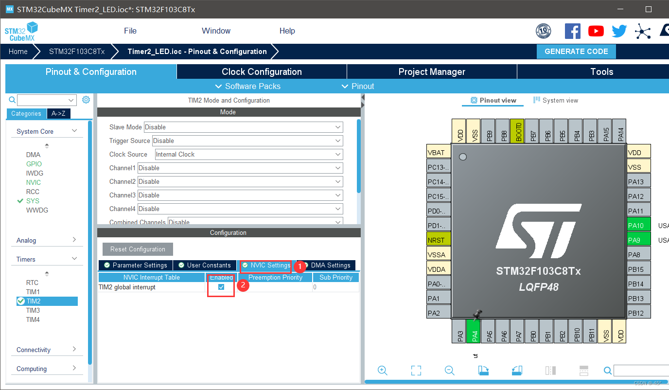The width and height of the screenshot is (669, 390).
Task: Disable the TIM2 global interrupt checkbox
Action: pyautogui.click(x=221, y=287)
